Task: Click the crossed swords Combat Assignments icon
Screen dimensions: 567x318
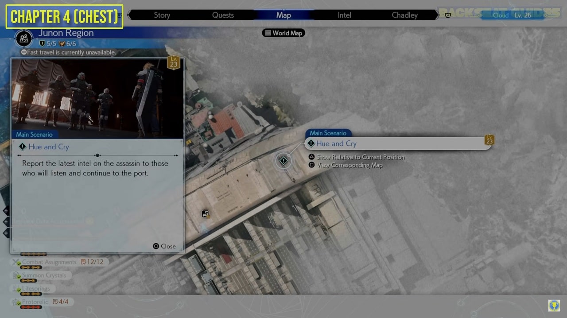Action: pos(16,262)
